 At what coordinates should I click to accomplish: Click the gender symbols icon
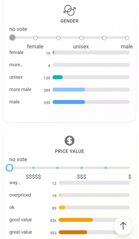pos(69,10)
